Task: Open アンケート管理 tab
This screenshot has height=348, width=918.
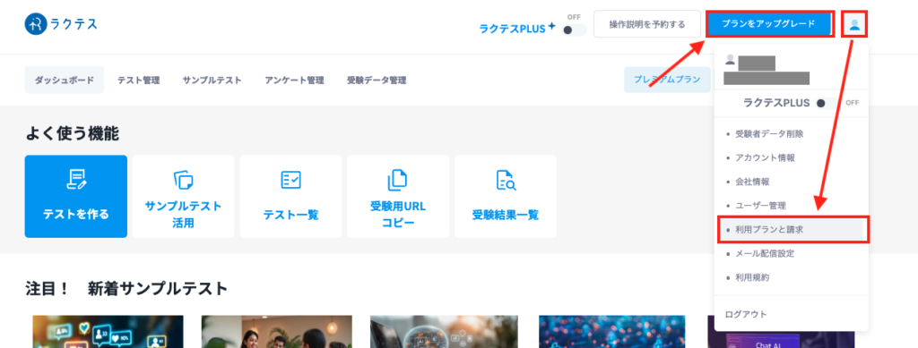Action: [294, 80]
